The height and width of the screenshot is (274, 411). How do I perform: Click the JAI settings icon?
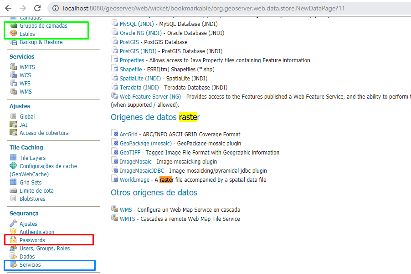pyautogui.click(x=13, y=125)
